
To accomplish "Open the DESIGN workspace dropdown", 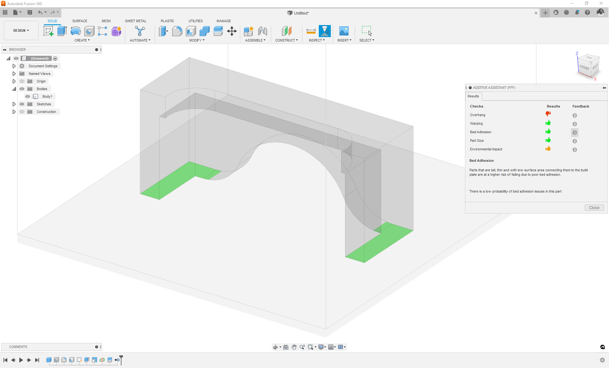I will pyautogui.click(x=21, y=30).
